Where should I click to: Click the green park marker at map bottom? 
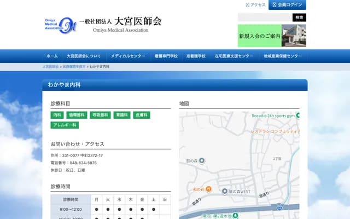235,215
